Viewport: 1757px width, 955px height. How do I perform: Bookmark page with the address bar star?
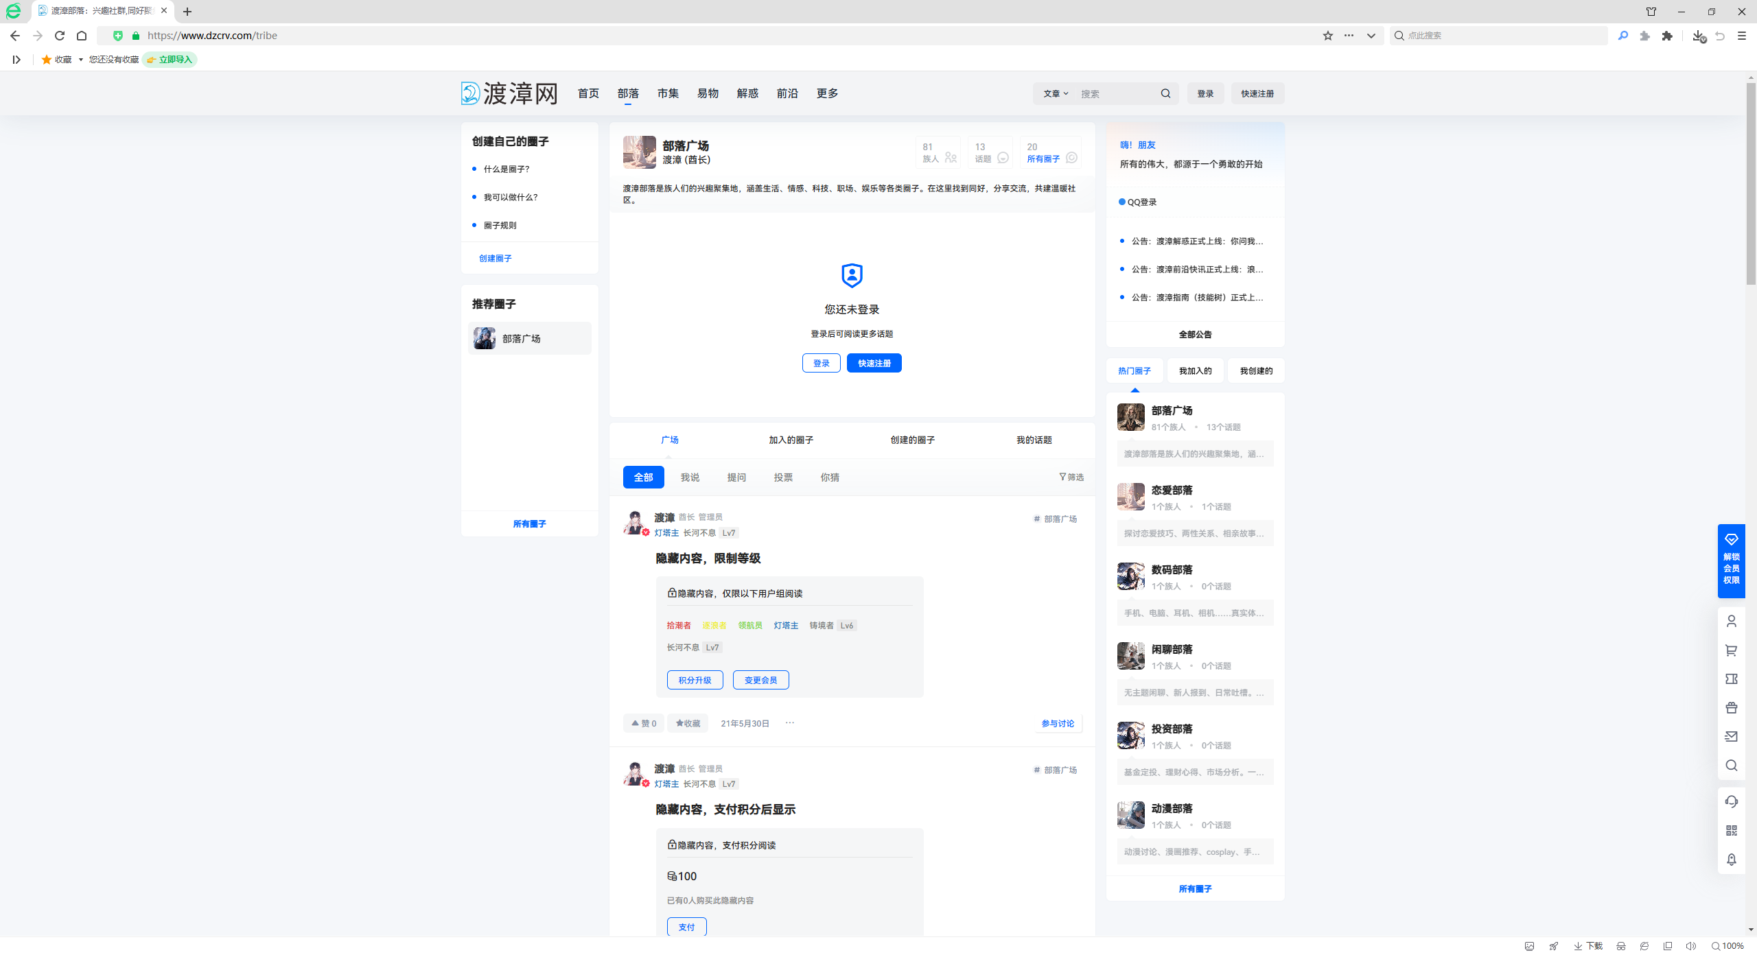pos(1327,36)
